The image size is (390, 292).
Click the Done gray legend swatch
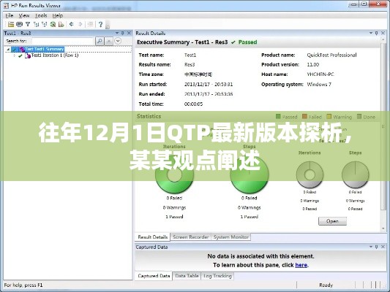click(359, 116)
